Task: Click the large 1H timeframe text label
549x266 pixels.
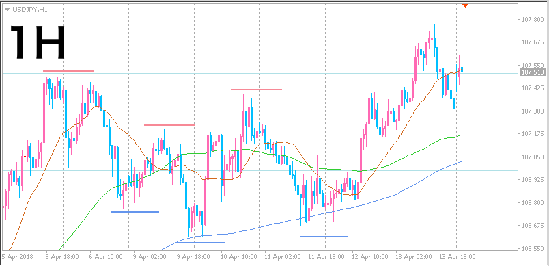Action: [37, 42]
